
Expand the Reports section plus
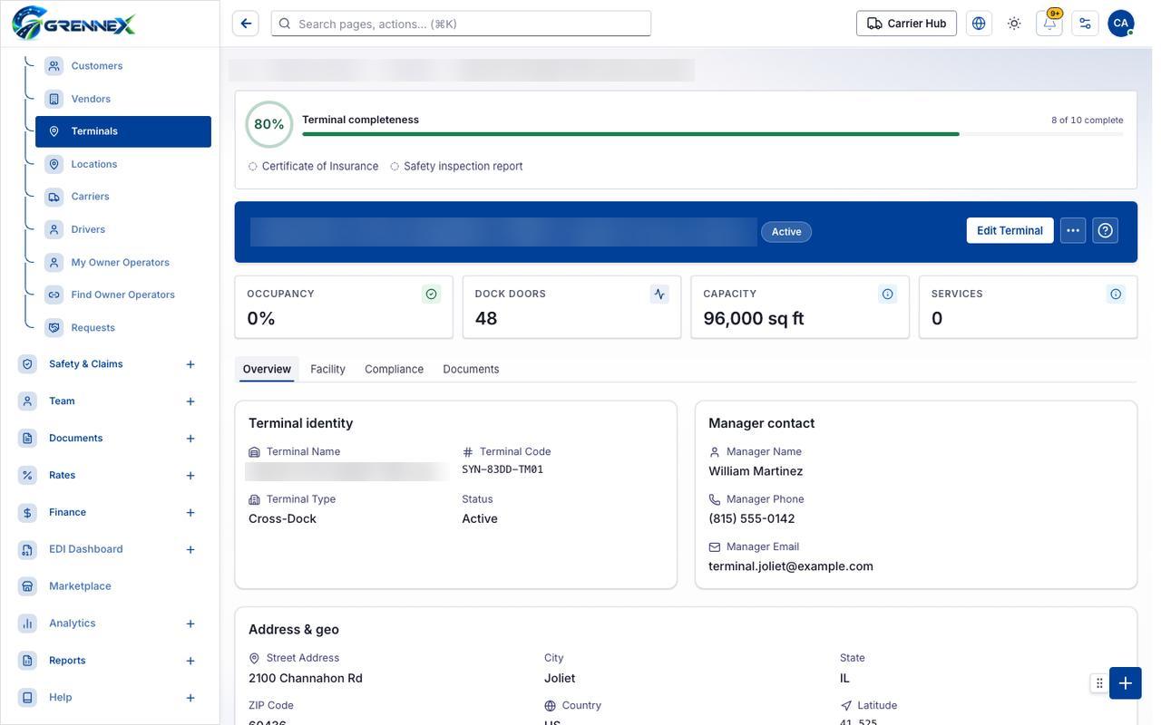(190, 661)
